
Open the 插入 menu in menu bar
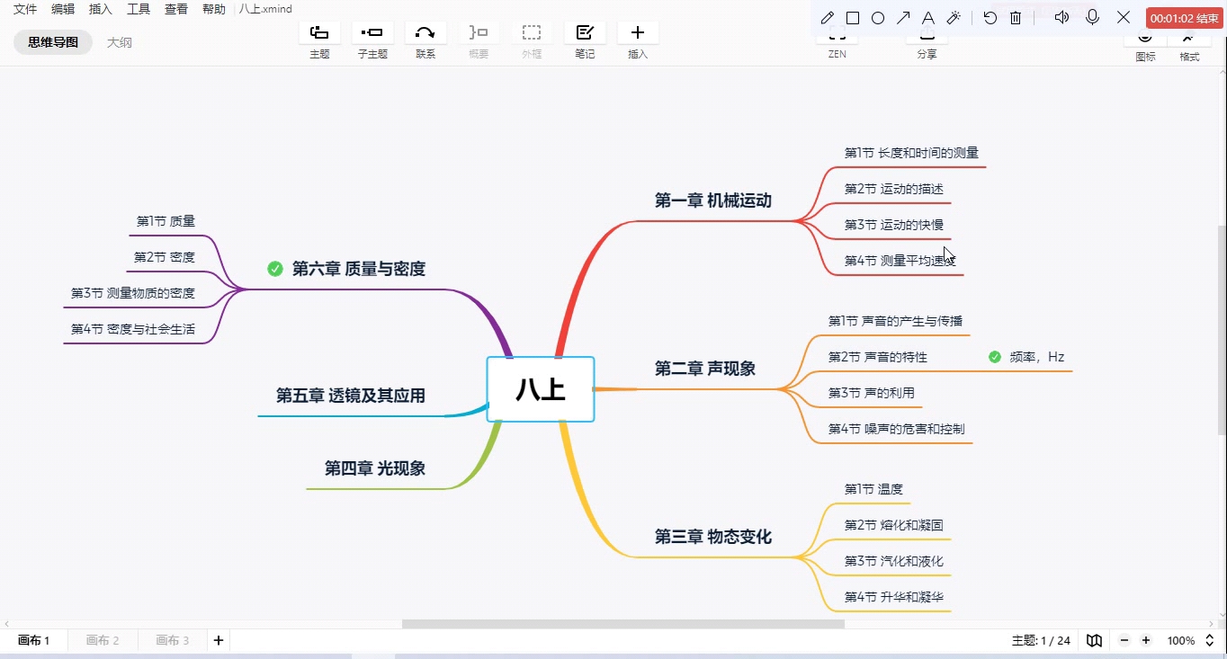(x=101, y=9)
